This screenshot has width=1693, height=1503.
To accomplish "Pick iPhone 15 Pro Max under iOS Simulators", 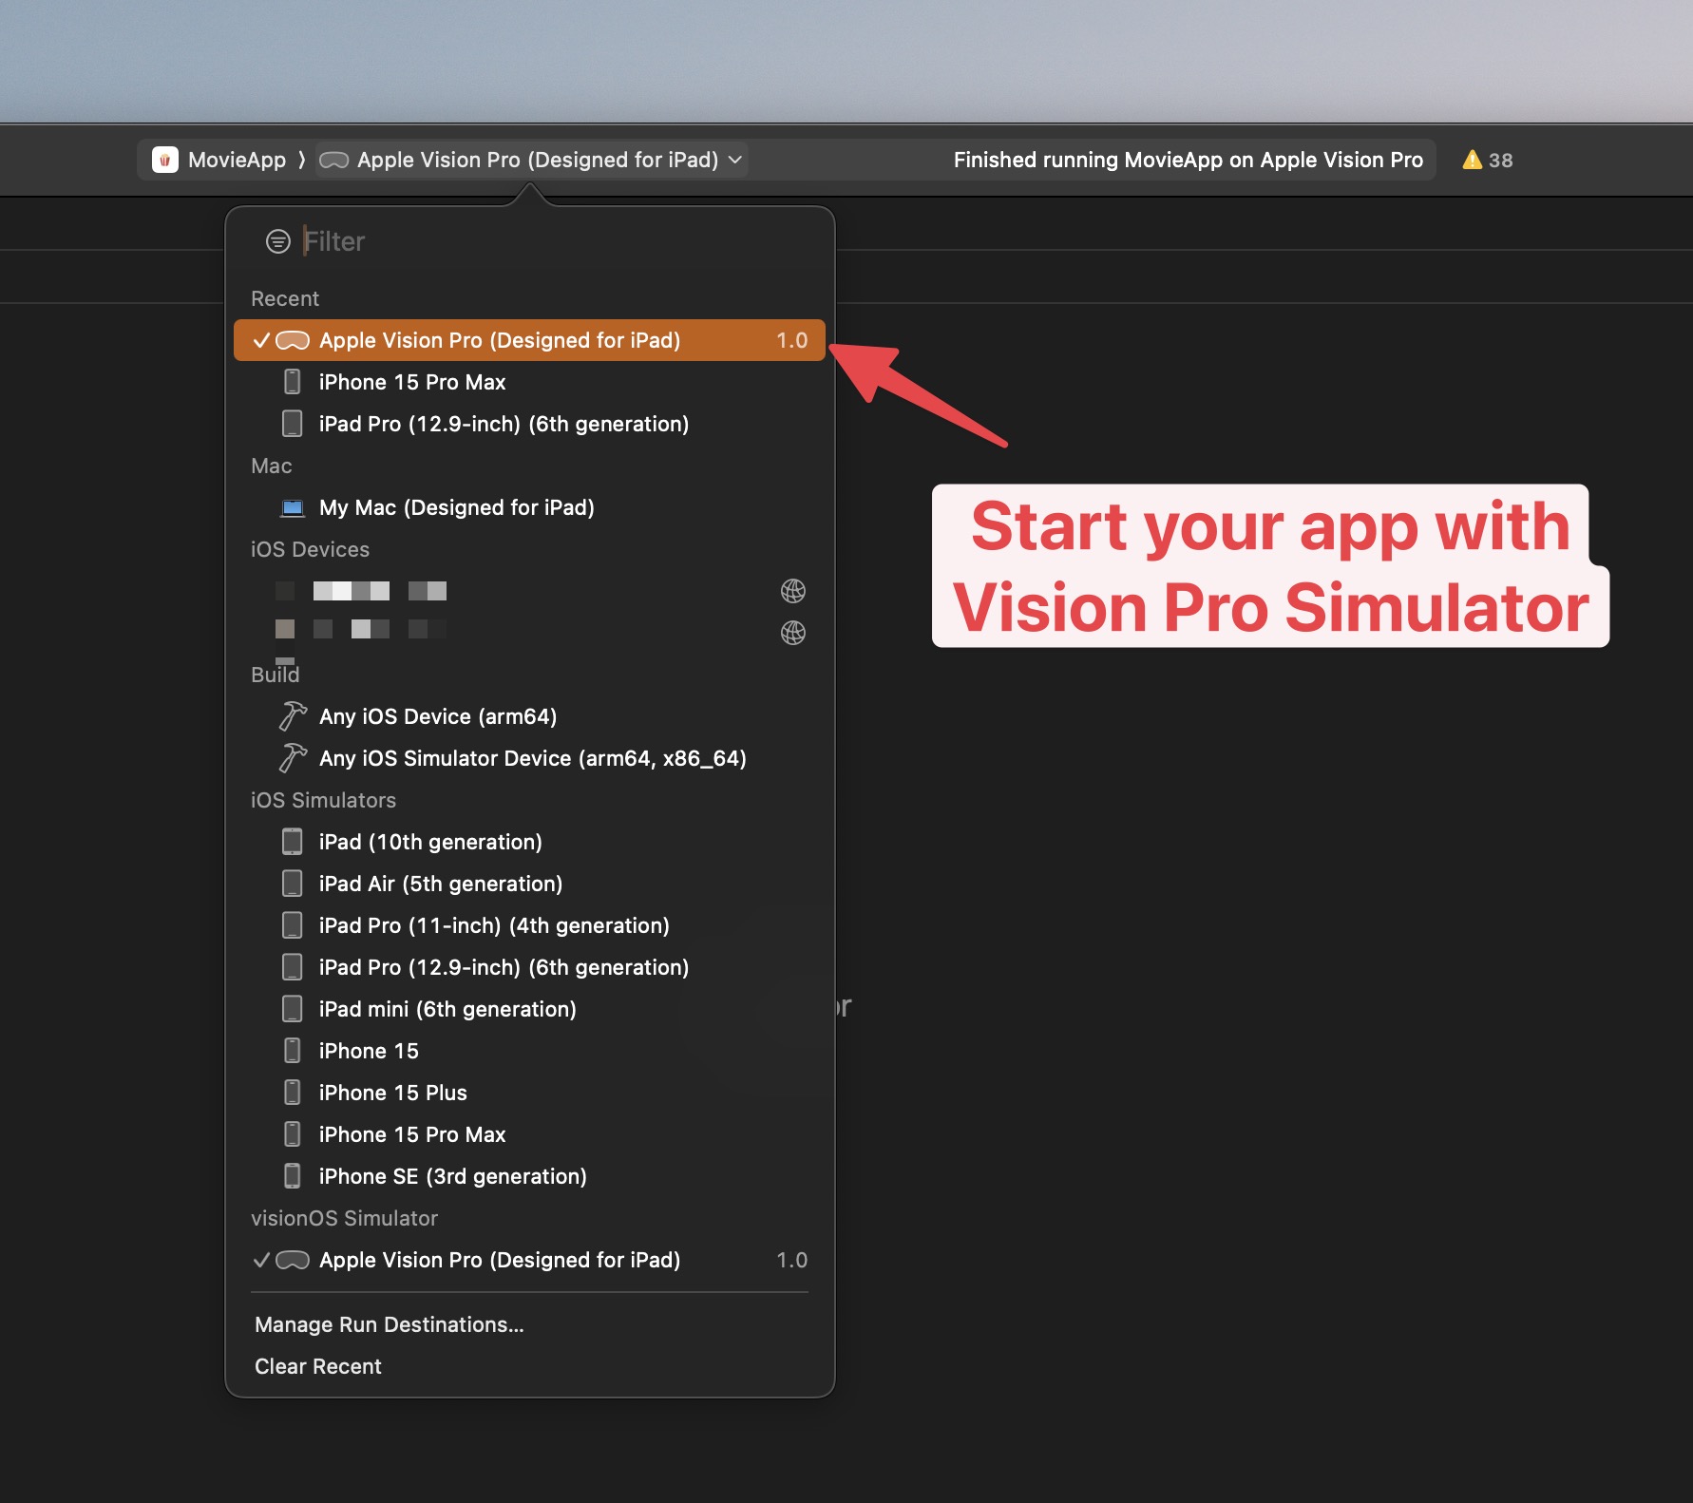I will (x=529, y=1134).
